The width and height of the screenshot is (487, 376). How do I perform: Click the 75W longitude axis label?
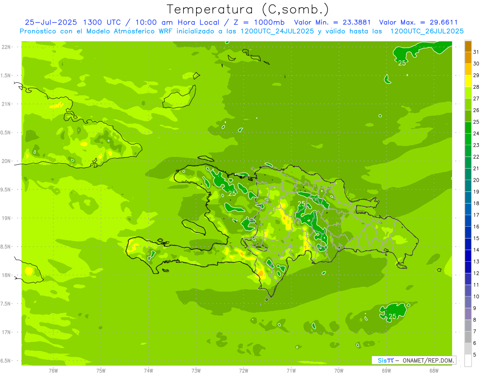point(101,370)
